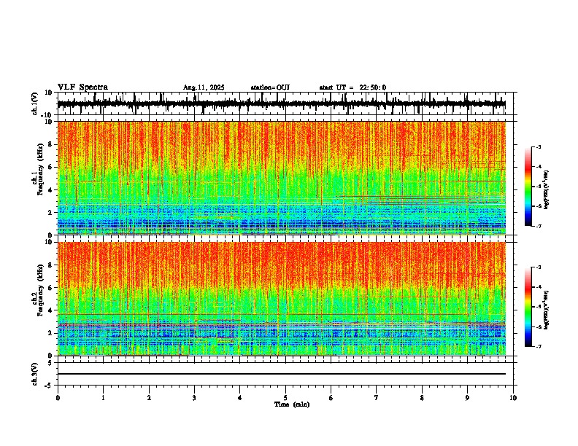Click the time axis tick label "7"
Image resolution: width=578 pixels, height=446 pixels.
click(x=377, y=398)
